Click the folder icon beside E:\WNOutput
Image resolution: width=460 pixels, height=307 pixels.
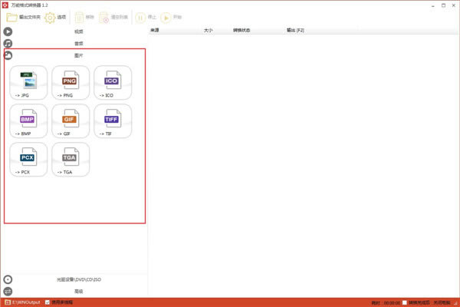[x=8, y=302]
